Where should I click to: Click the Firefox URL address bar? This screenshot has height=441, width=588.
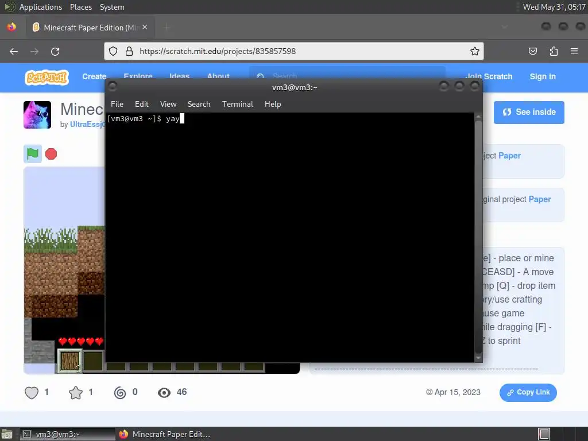coord(294,51)
